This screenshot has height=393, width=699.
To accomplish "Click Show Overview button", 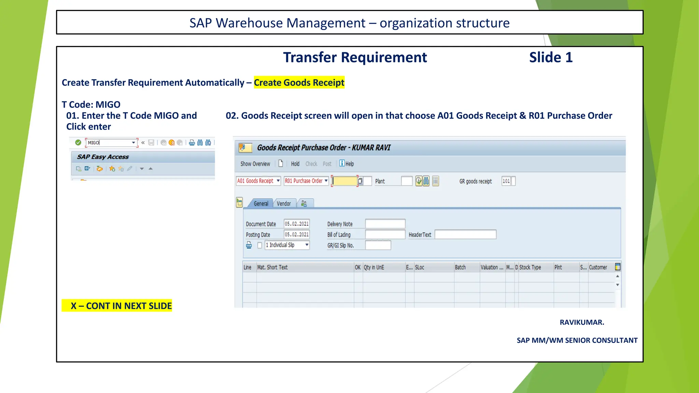I will (x=255, y=164).
